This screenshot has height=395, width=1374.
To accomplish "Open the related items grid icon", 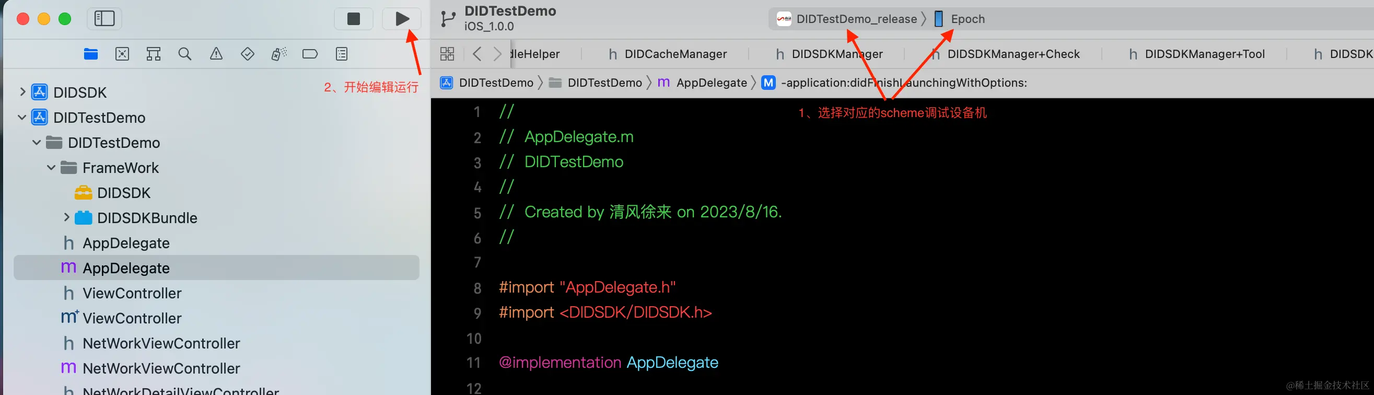I will coord(447,54).
